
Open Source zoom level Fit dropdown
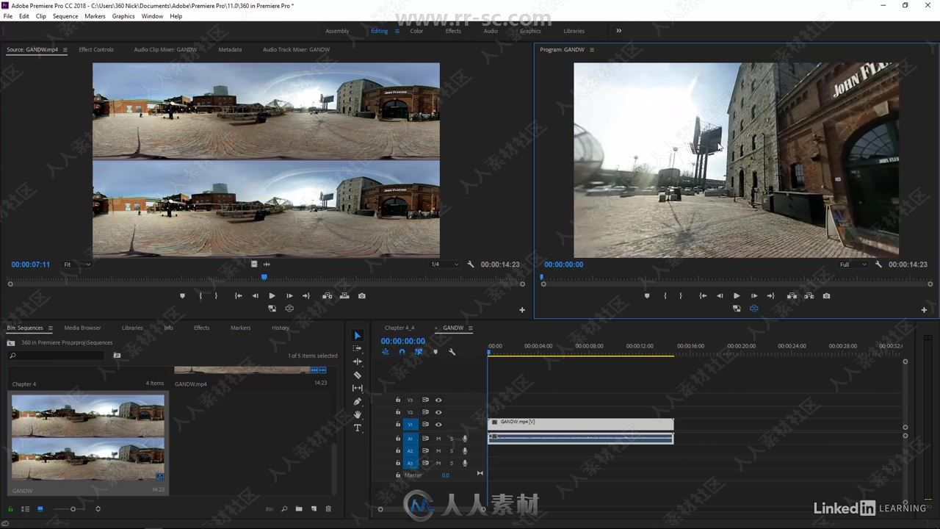point(76,264)
